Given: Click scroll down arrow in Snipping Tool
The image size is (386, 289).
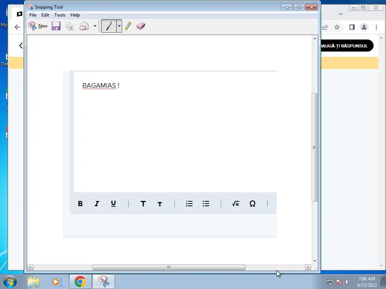Looking at the screenshot, I should coord(315,261).
